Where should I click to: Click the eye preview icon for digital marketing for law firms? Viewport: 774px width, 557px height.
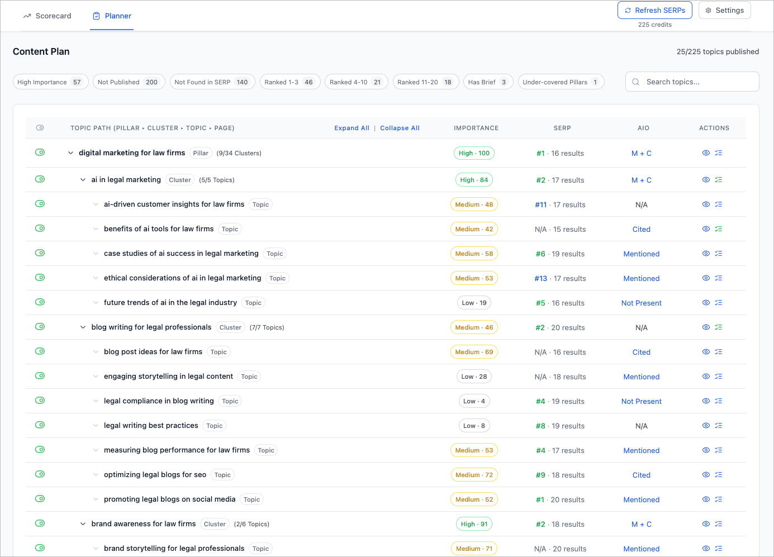pos(706,153)
